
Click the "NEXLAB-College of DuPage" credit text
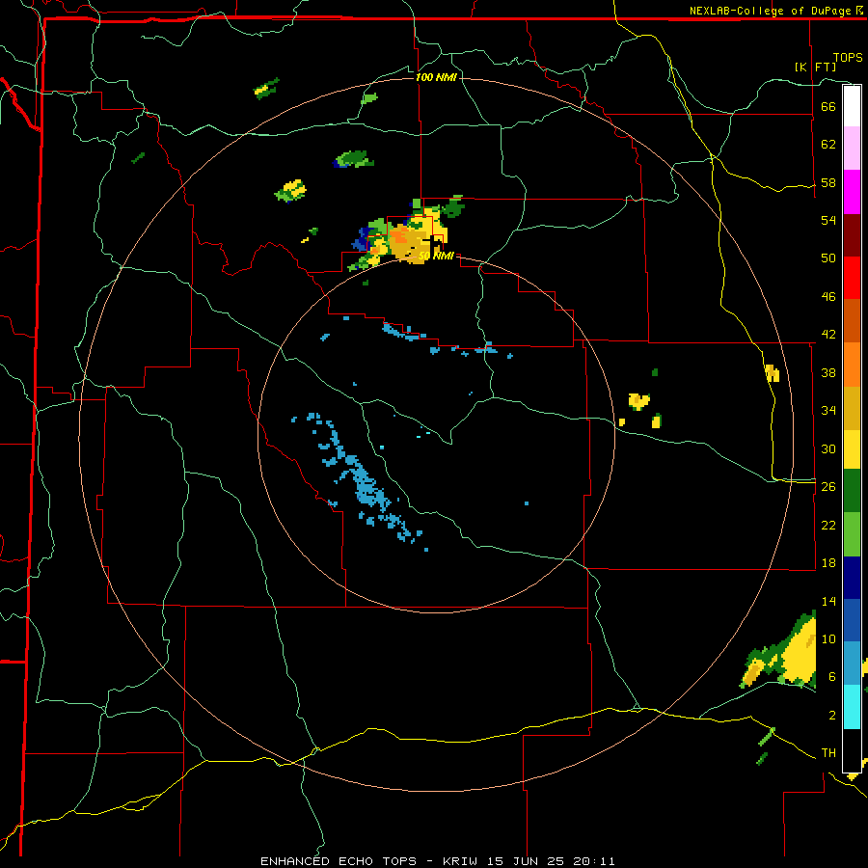click(x=771, y=11)
